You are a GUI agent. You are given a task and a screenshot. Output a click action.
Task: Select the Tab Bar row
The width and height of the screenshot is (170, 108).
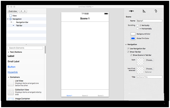(26, 26)
